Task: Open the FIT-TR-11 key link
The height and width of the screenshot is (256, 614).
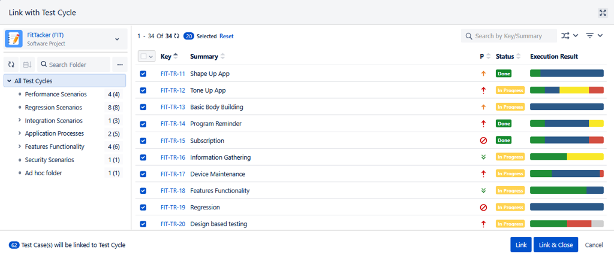Action: point(173,74)
